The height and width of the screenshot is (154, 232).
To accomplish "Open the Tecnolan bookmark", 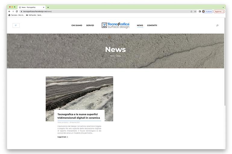I will click(x=16, y=15).
